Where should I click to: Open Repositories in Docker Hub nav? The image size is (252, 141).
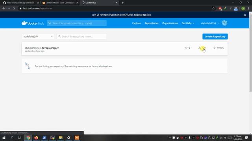(x=152, y=23)
